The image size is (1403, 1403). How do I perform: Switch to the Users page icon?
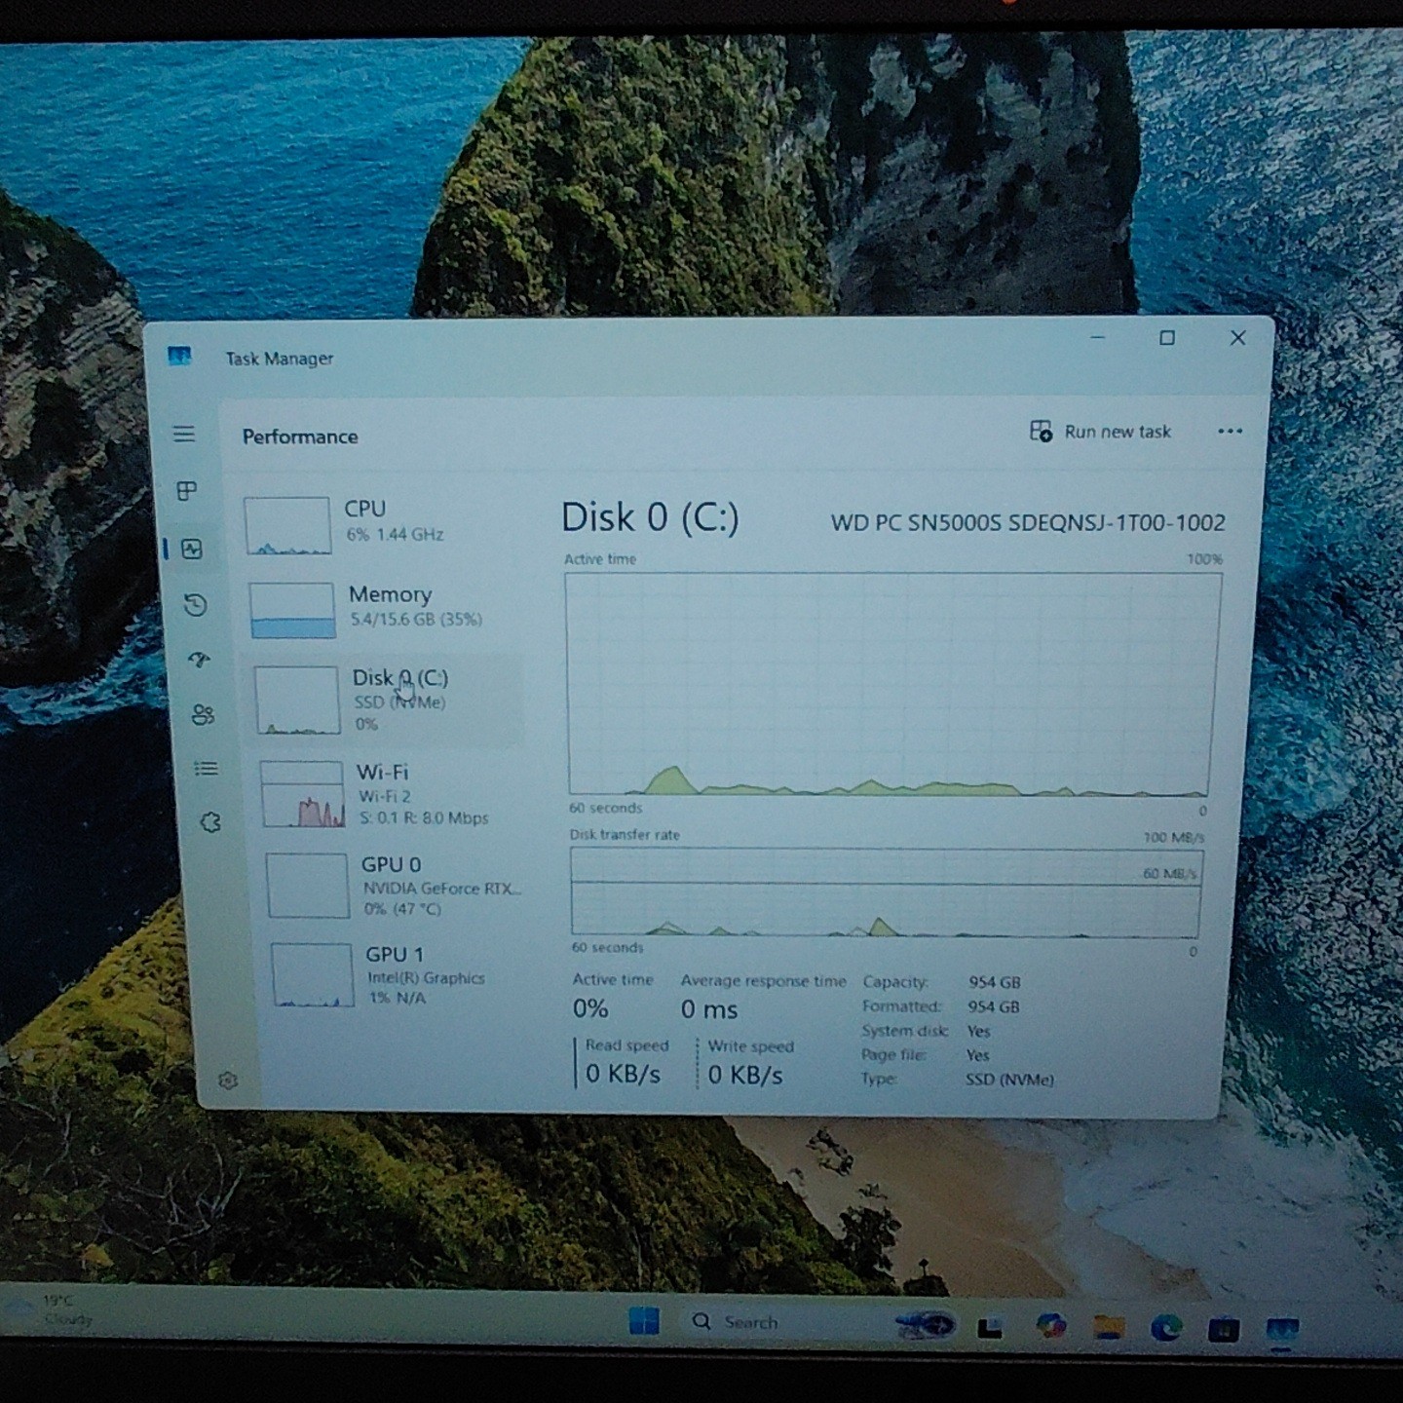[x=203, y=714]
